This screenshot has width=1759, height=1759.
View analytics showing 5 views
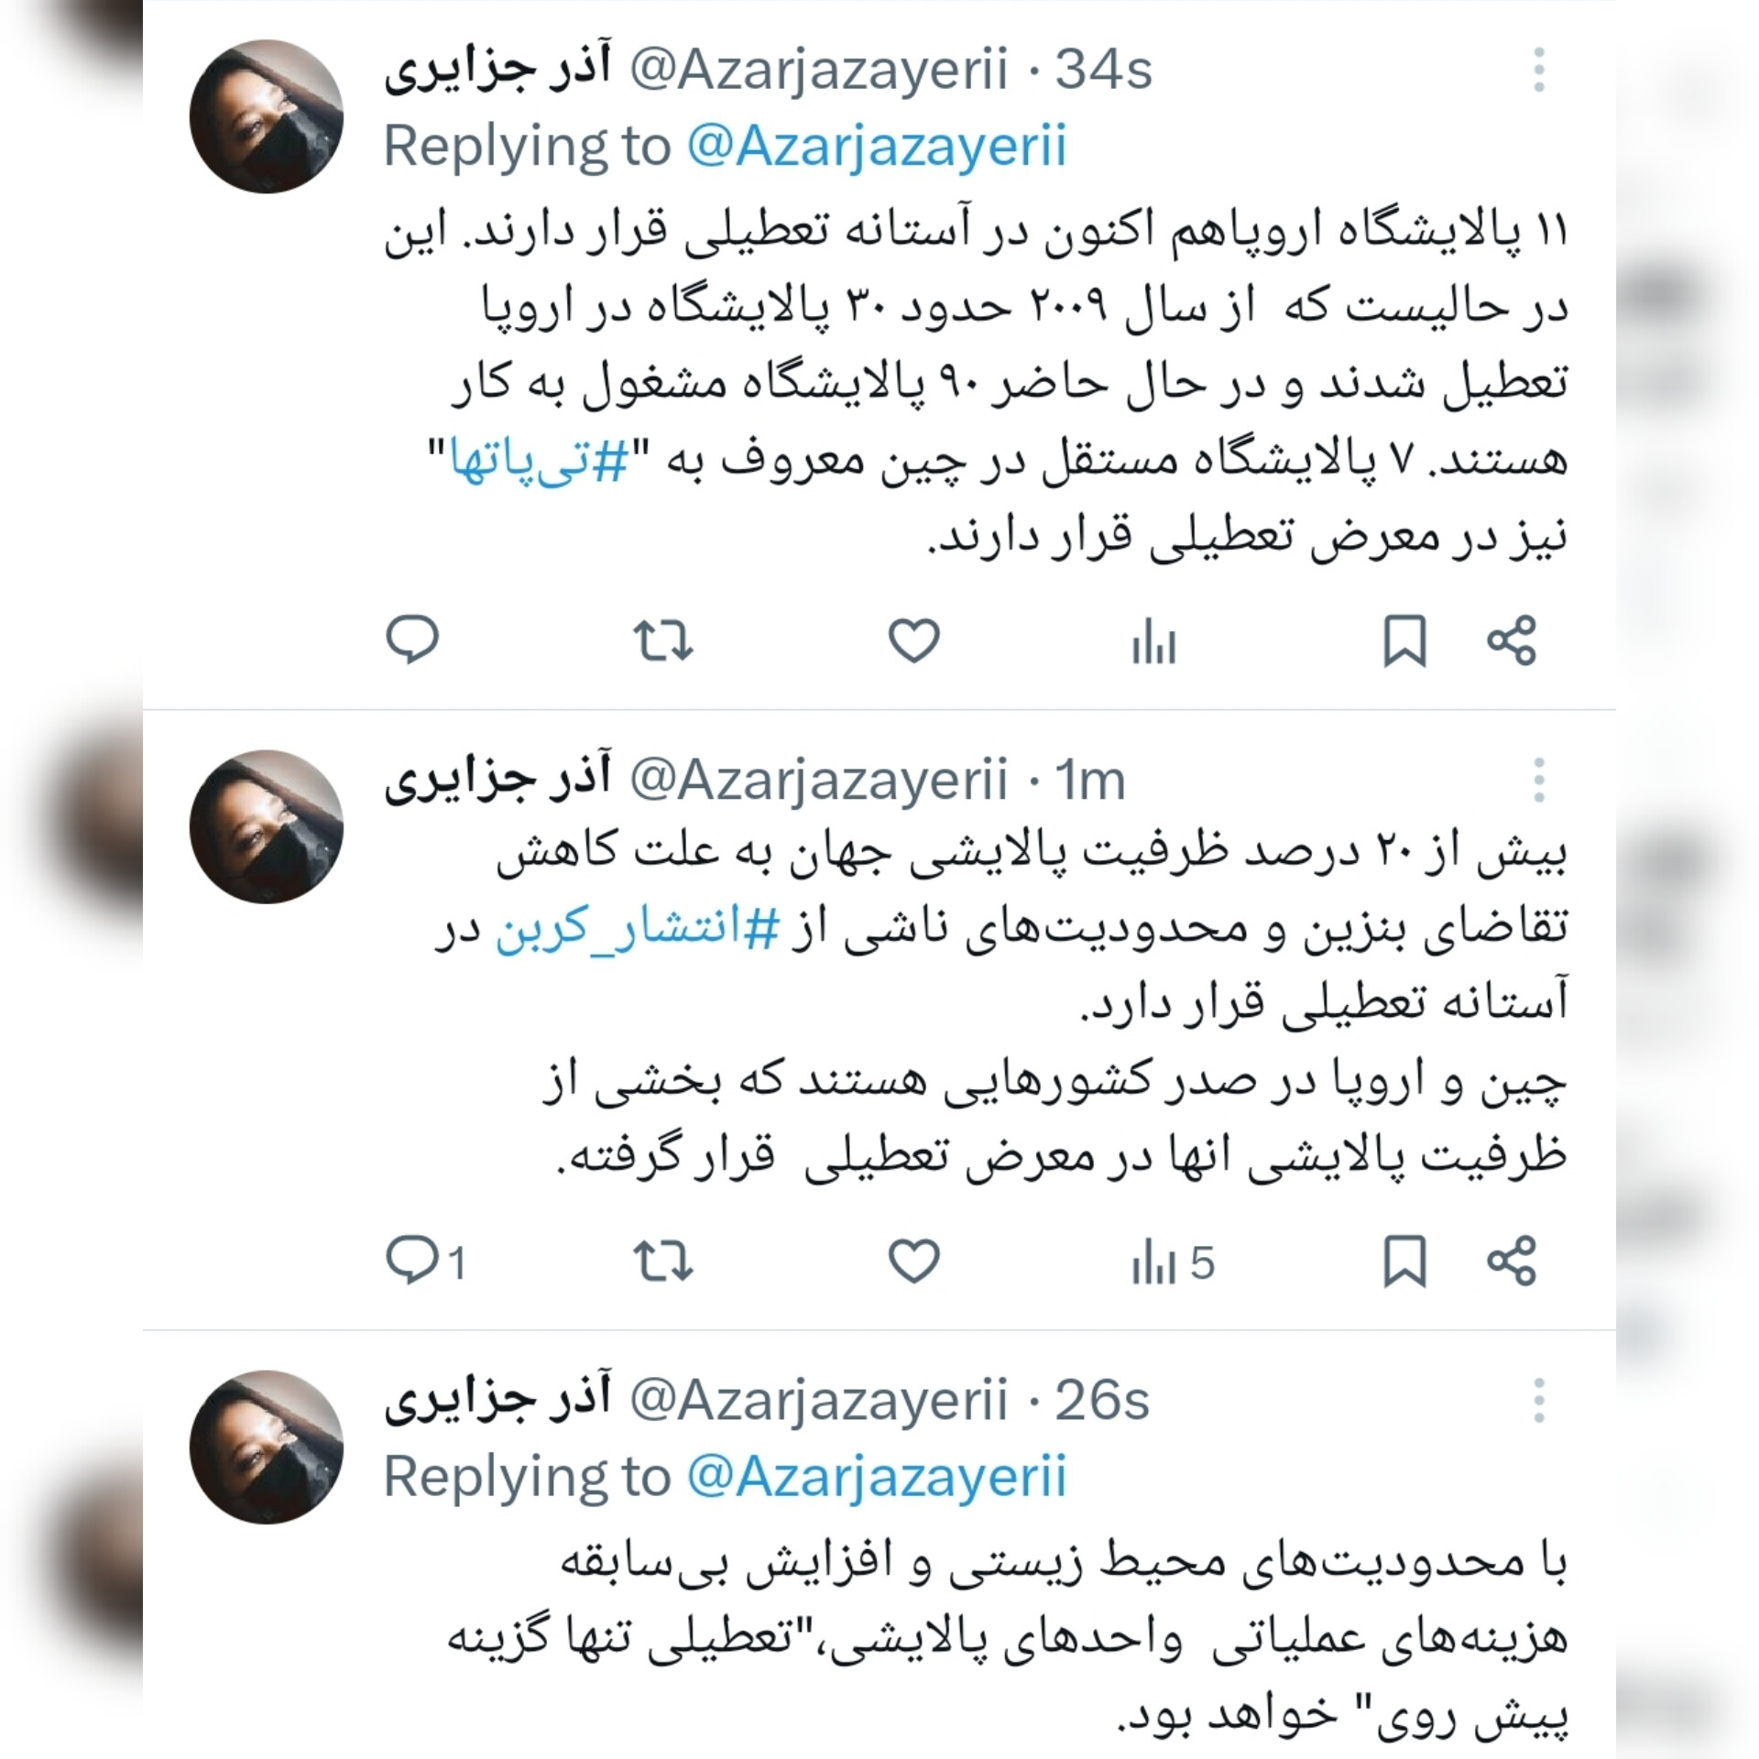click(1173, 1262)
